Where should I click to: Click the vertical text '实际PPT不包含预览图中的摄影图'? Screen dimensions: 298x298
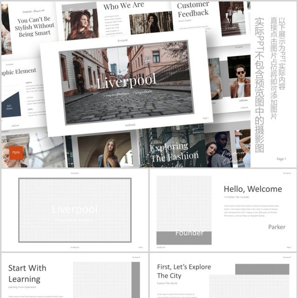(x=259, y=85)
